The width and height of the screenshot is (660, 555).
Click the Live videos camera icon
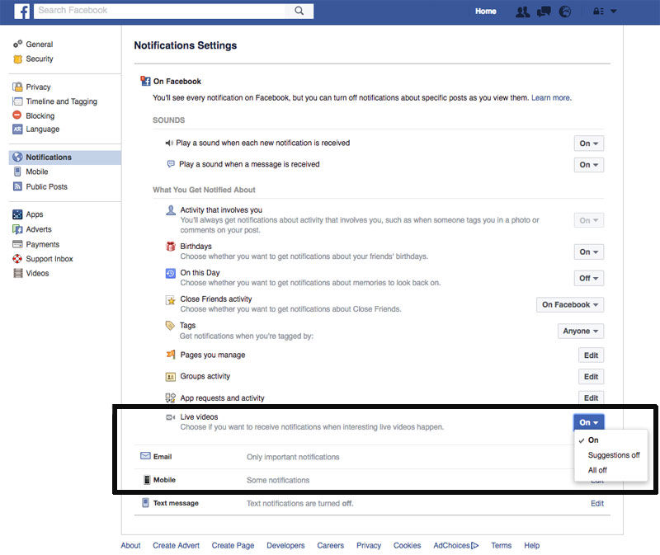pos(171,417)
